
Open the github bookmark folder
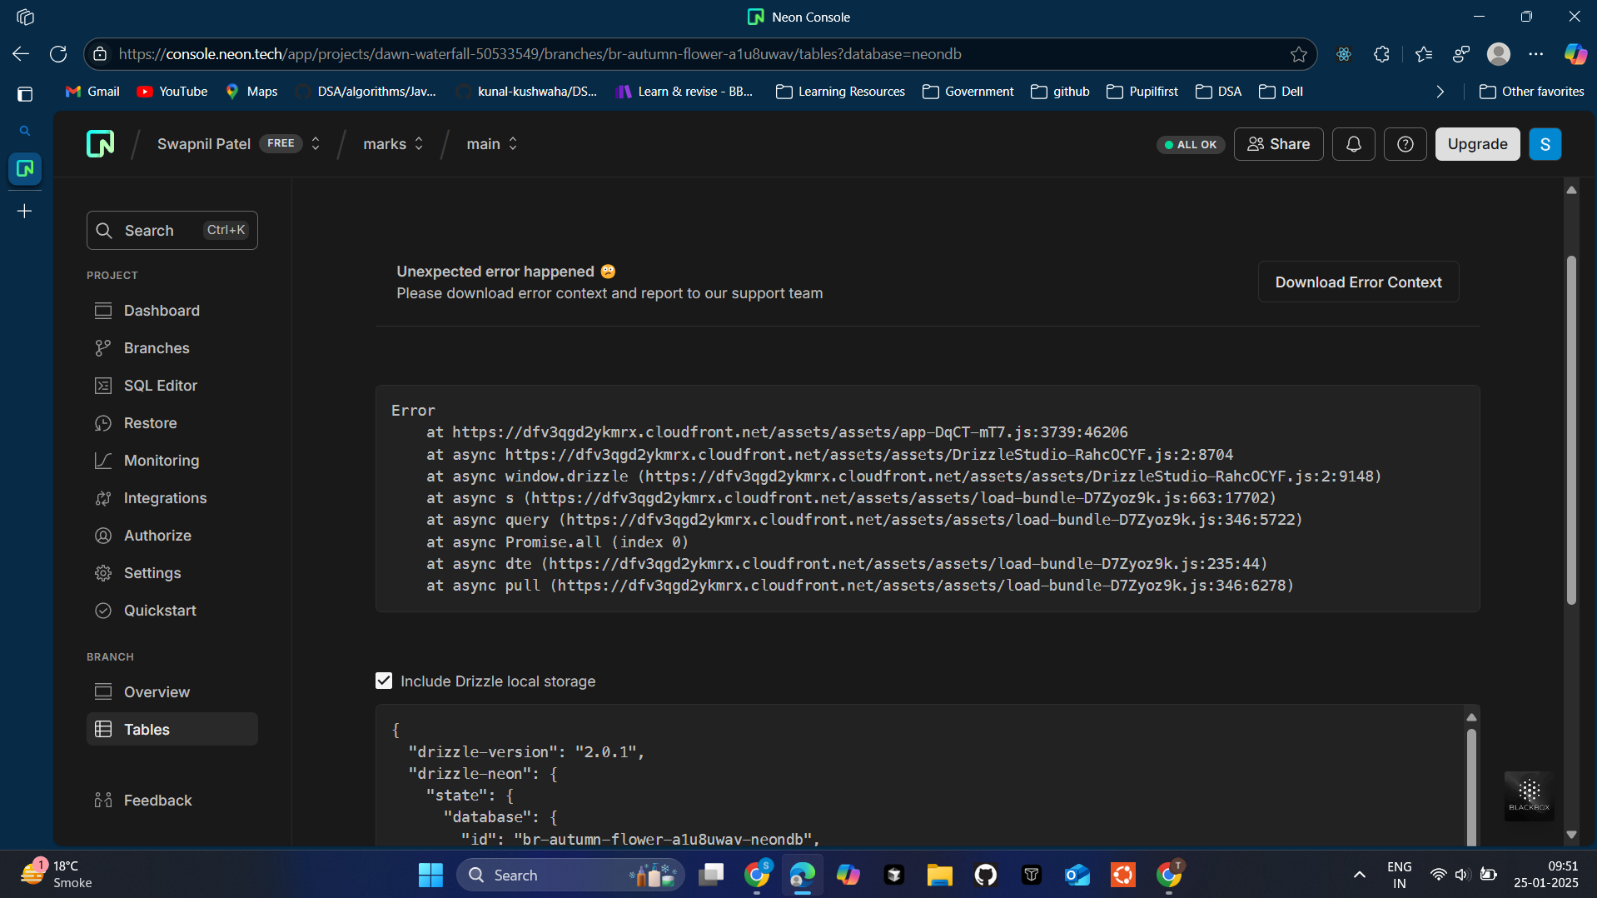1060,92
